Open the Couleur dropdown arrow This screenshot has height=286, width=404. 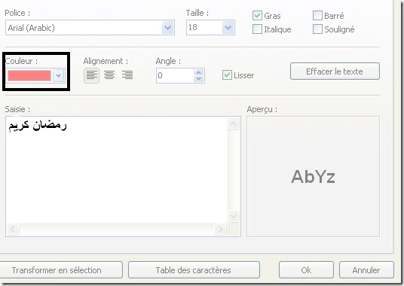pos(59,75)
